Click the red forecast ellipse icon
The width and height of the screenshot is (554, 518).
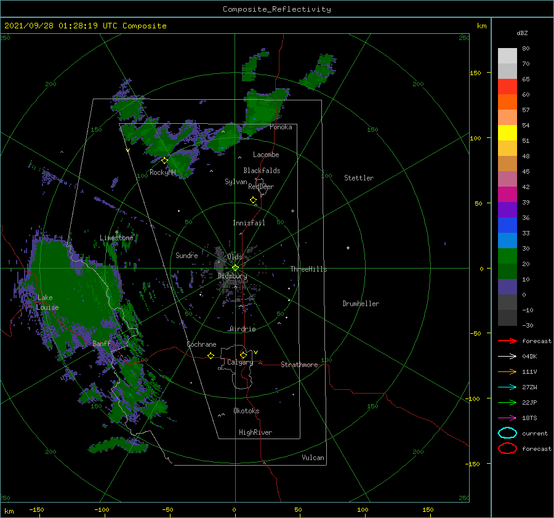point(507,448)
